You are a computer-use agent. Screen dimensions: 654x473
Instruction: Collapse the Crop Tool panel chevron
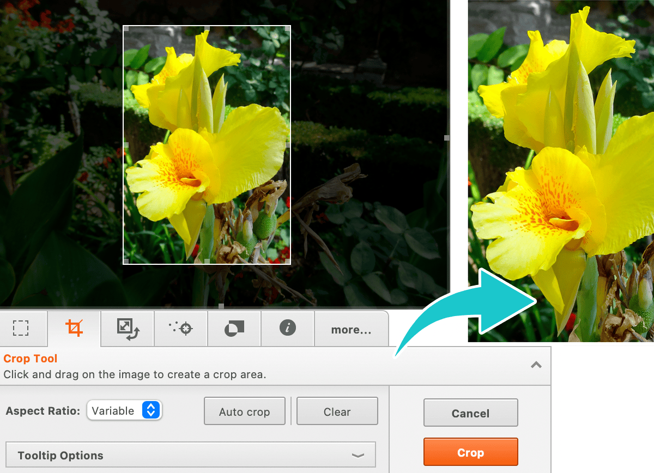coord(536,365)
